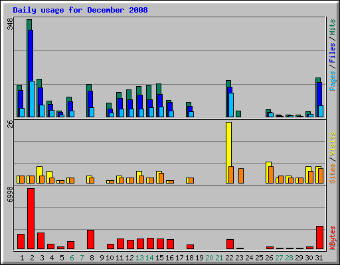The image size is (340, 265).
Task: Click green weekend day "21" label
Action: click(x=219, y=258)
